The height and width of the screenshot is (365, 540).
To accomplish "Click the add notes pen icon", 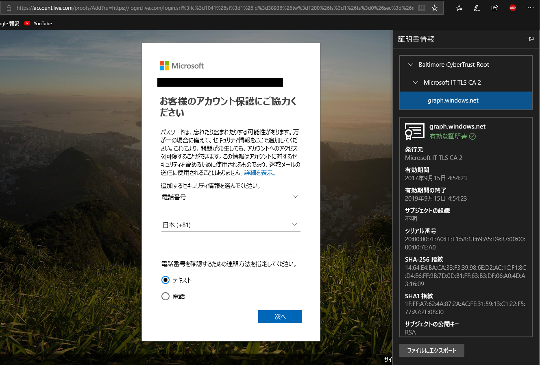I will pyautogui.click(x=477, y=8).
